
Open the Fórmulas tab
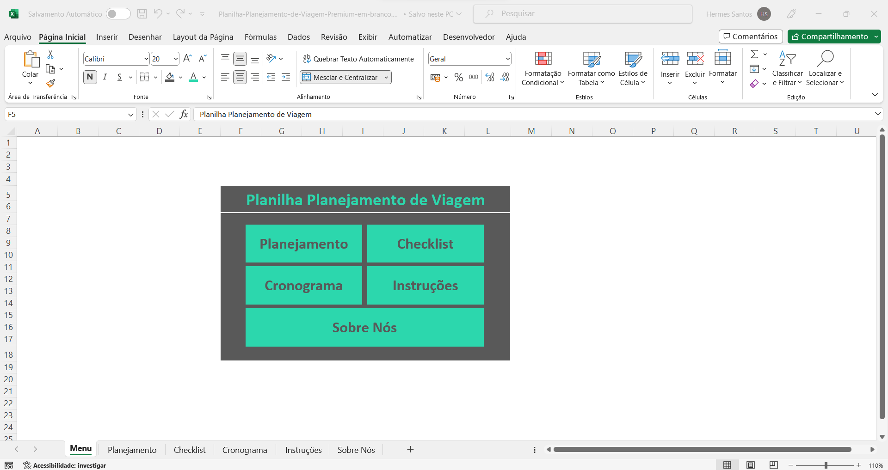tap(260, 37)
